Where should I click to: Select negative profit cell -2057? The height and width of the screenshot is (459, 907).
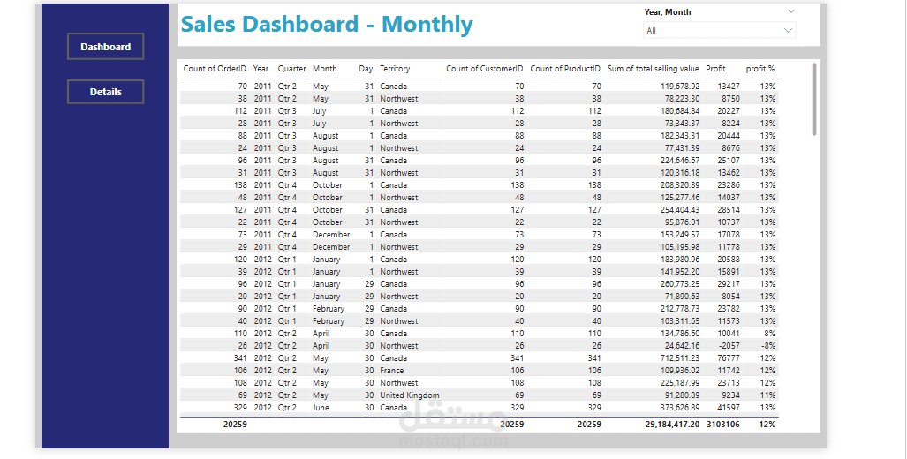tap(729, 346)
